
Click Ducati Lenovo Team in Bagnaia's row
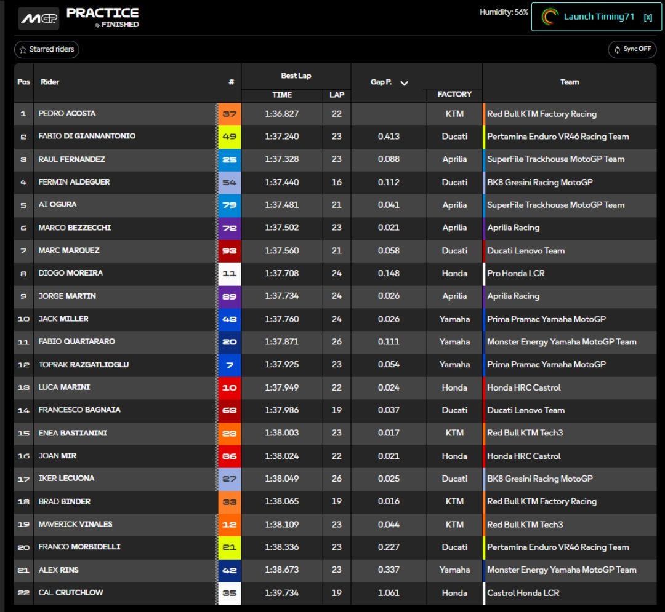[x=526, y=410]
